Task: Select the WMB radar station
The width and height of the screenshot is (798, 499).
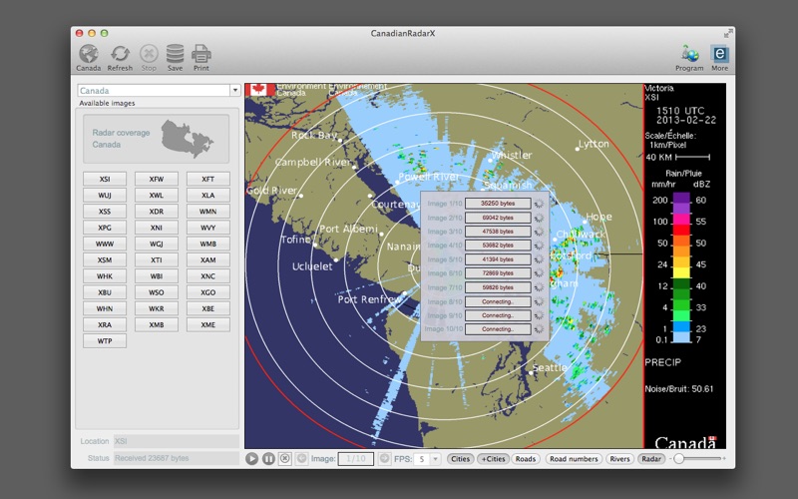Action: click(x=207, y=244)
